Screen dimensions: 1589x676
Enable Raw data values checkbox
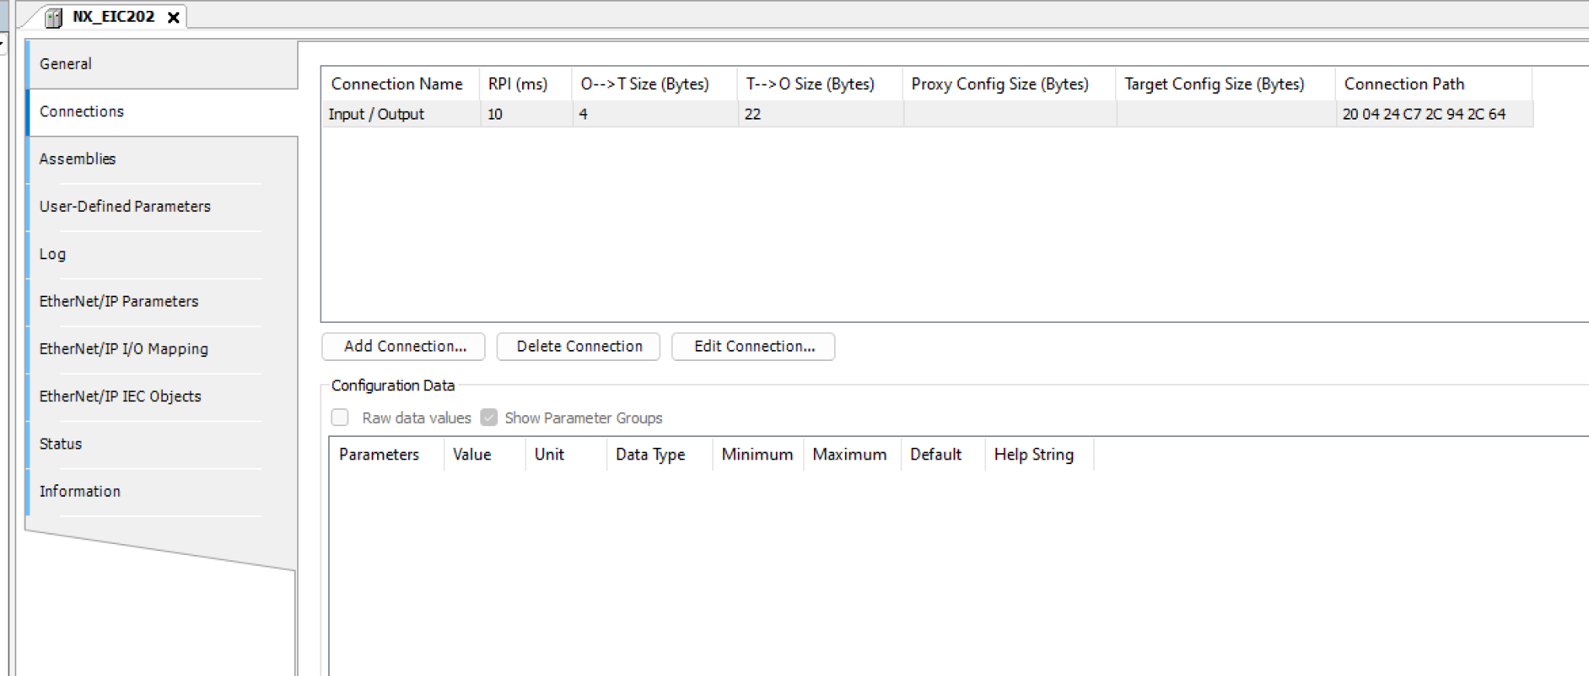click(340, 418)
